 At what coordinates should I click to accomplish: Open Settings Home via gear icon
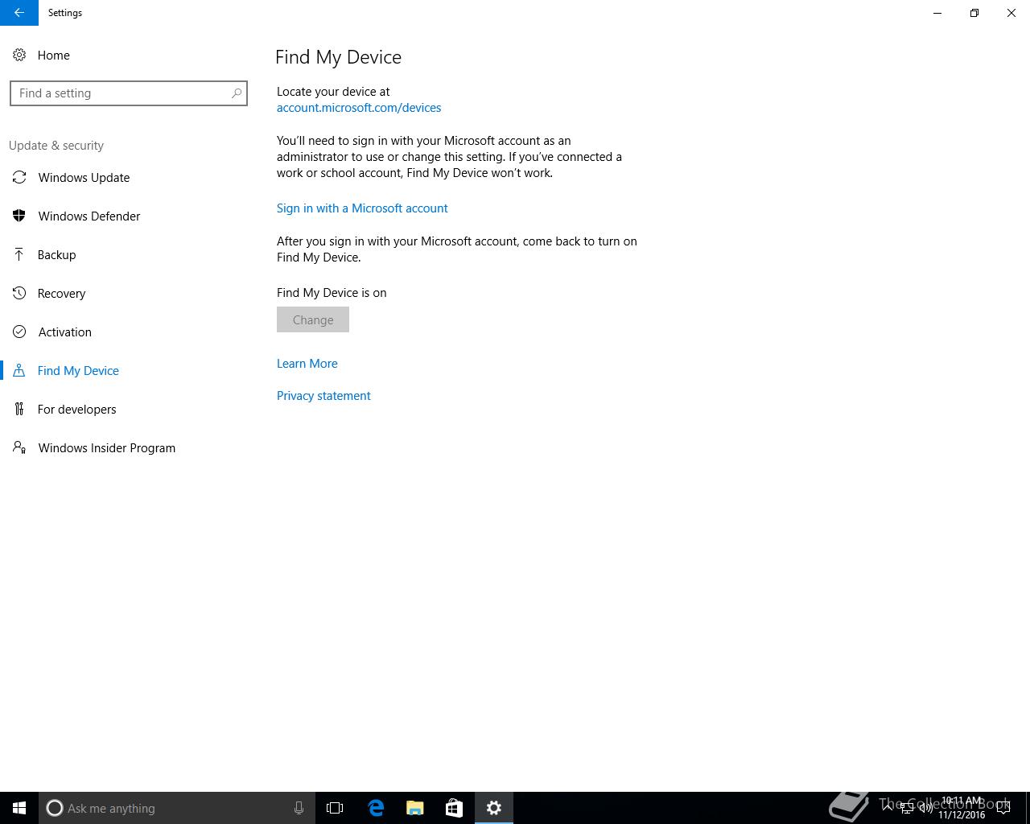coord(19,56)
